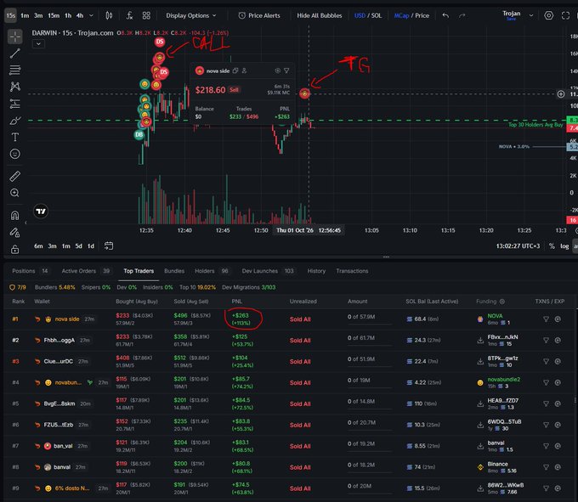
Task: Open explorer for Fhbh...oggA row
Action: [x=558, y=341]
